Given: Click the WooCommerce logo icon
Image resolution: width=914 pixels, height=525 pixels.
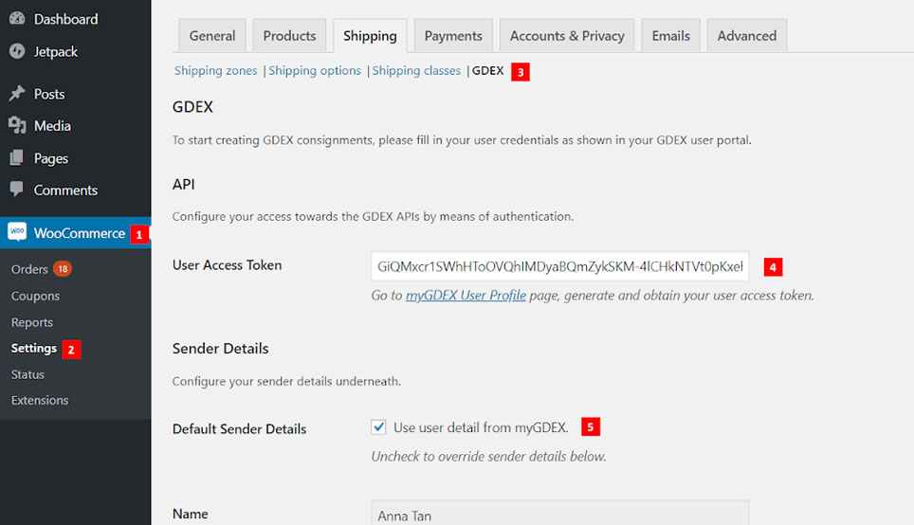Looking at the screenshot, I should 17,232.
